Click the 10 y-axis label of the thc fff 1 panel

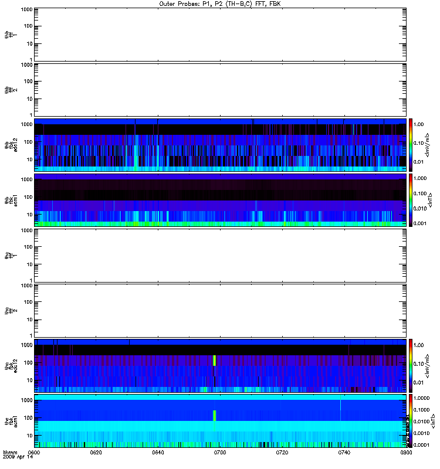[30, 264]
